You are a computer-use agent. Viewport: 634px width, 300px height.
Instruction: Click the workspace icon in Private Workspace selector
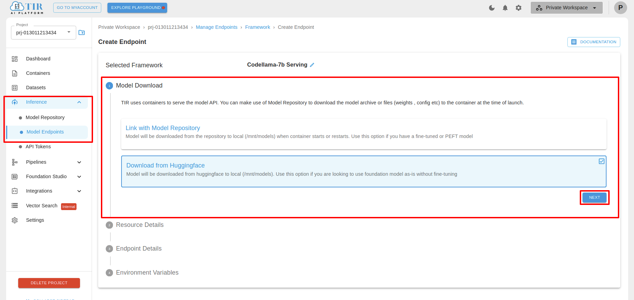tap(539, 8)
